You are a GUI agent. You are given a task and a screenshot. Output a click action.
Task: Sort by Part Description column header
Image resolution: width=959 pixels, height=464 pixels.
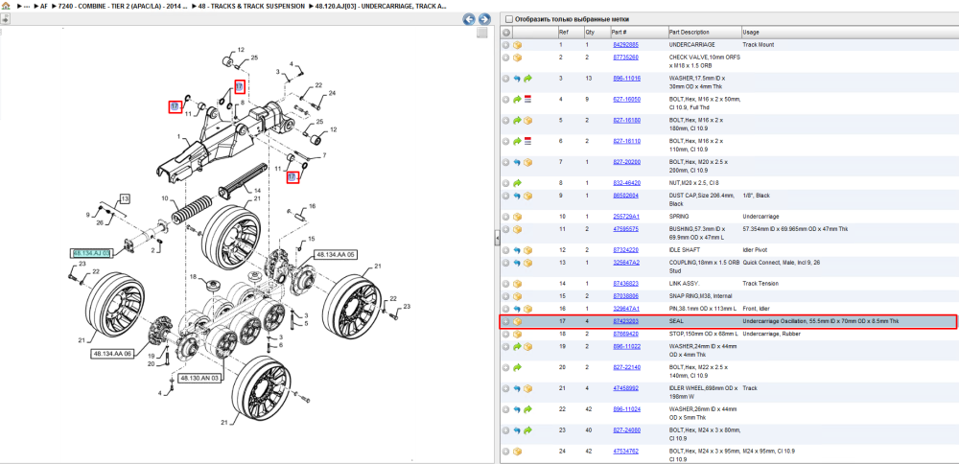coord(704,32)
